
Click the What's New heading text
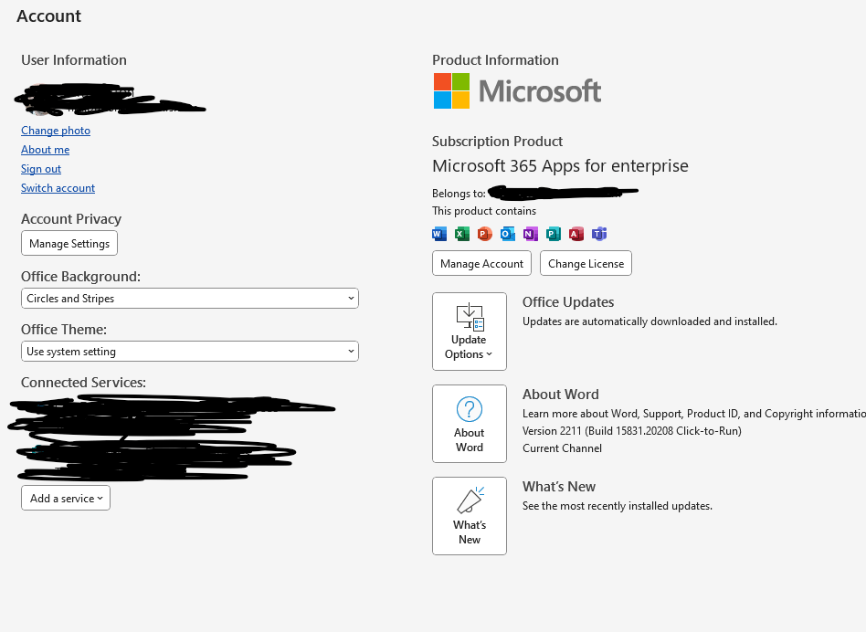pos(559,486)
